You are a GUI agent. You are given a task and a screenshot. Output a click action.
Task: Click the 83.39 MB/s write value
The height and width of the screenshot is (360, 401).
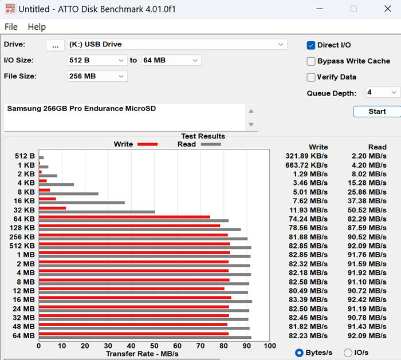[x=308, y=299]
